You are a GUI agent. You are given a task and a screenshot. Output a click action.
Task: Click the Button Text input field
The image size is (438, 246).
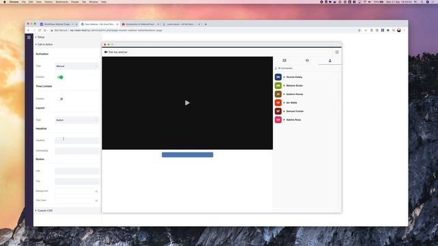tap(77, 181)
